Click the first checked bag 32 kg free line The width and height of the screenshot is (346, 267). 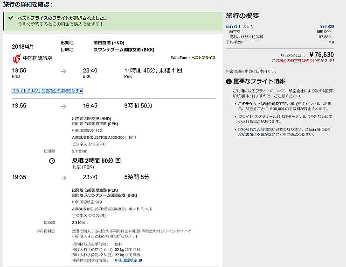(x=106, y=250)
